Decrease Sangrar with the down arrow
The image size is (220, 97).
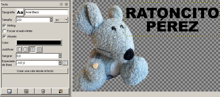(60, 57)
